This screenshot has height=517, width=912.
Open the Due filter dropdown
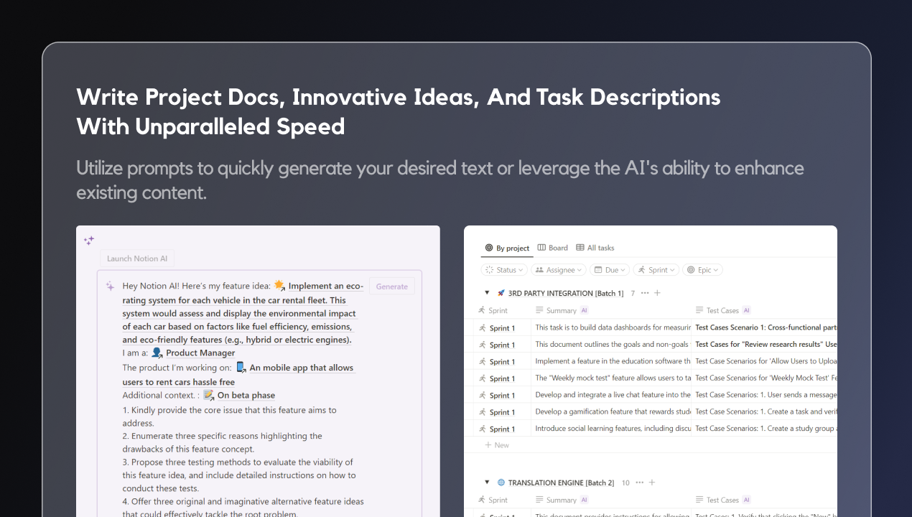coord(610,270)
